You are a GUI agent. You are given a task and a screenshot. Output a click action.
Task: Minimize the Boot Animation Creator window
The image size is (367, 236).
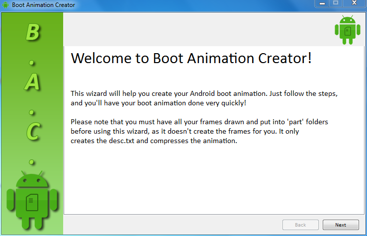322,3
